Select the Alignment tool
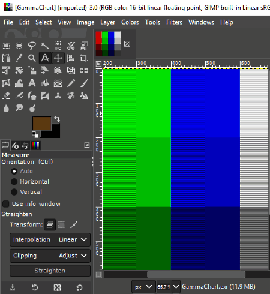 (x=71, y=58)
